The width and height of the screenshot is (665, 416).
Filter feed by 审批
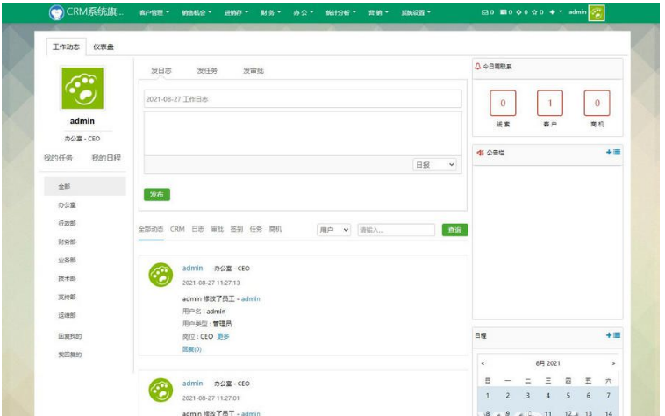click(x=218, y=229)
